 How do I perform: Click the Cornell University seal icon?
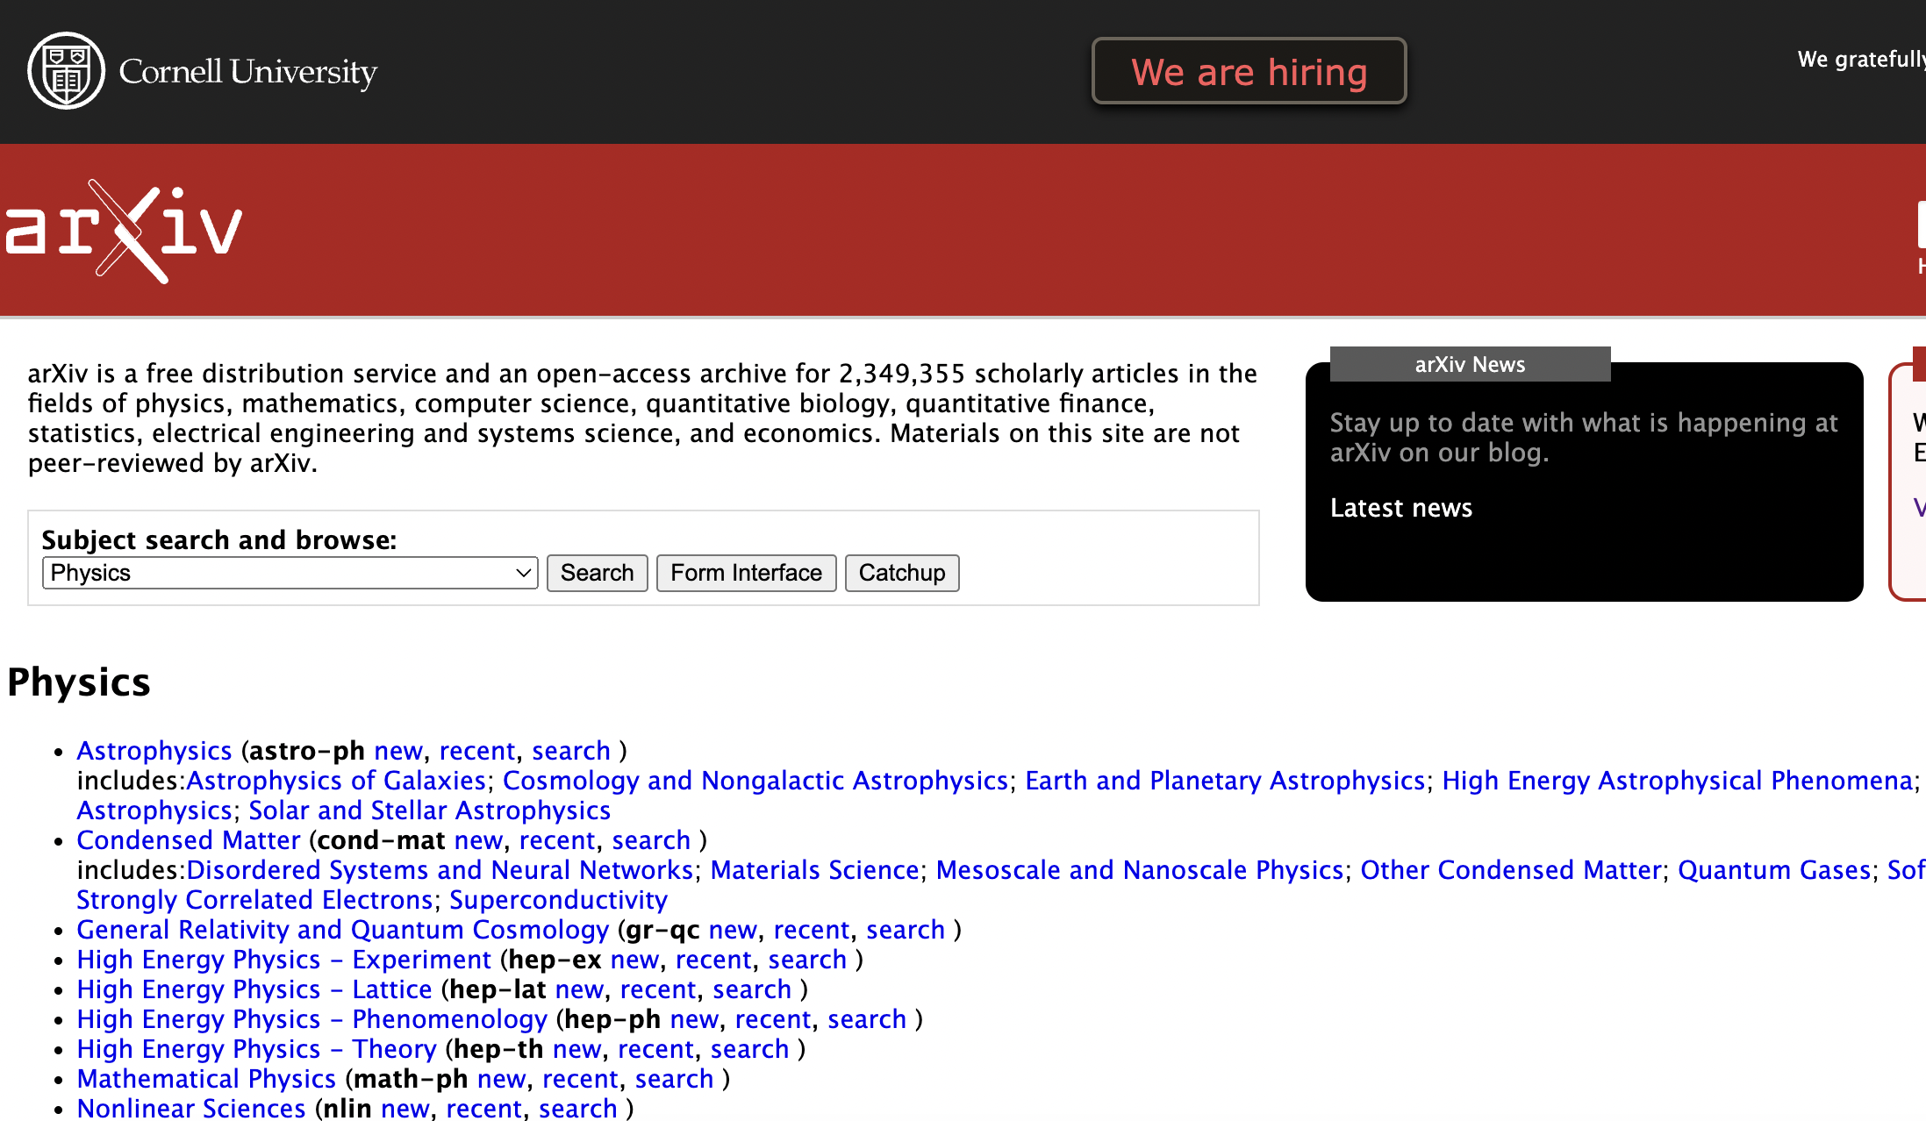66,71
